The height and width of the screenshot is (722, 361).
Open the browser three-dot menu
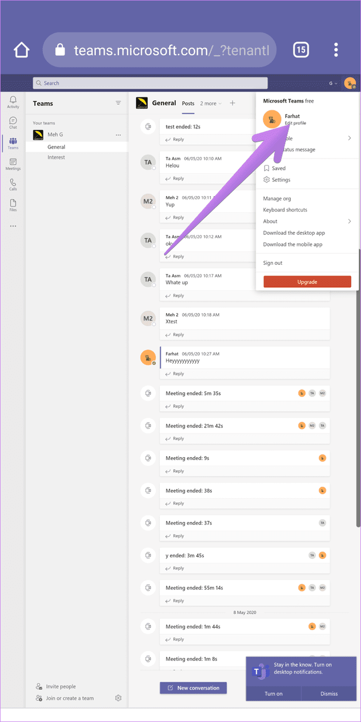tap(336, 50)
